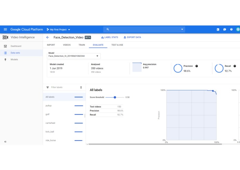240x170 pixels.
Task: Click the horizontal scrollbar at the bottom
Action: 155,144
